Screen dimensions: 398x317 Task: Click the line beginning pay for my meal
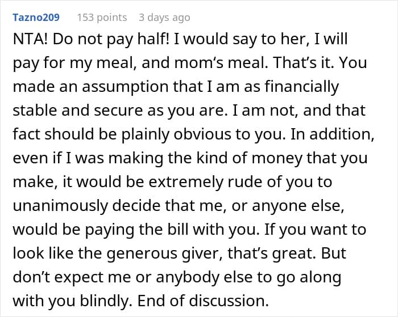coord(190,63)
